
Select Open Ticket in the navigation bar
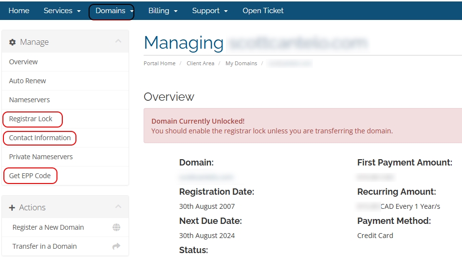pos(263,11)
